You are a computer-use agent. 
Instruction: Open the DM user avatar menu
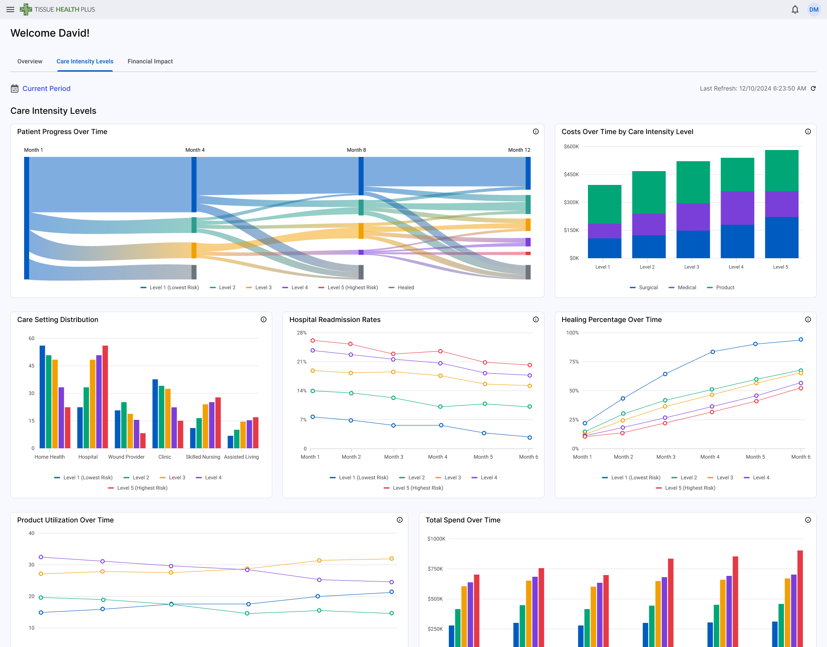[813, 9]
